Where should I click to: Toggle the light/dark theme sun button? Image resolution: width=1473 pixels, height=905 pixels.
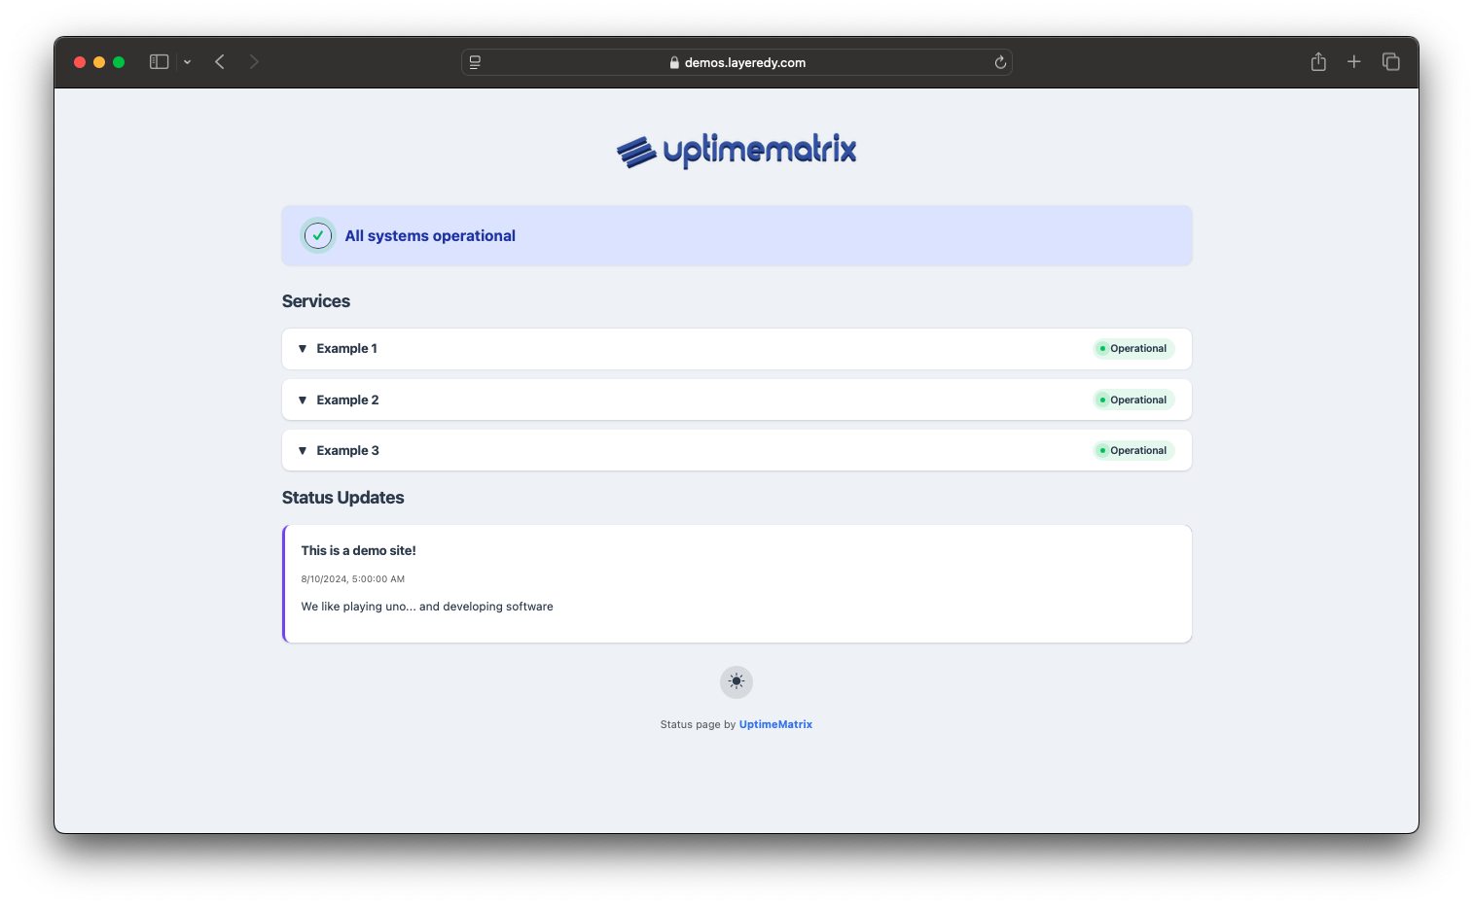click(736, 681)
